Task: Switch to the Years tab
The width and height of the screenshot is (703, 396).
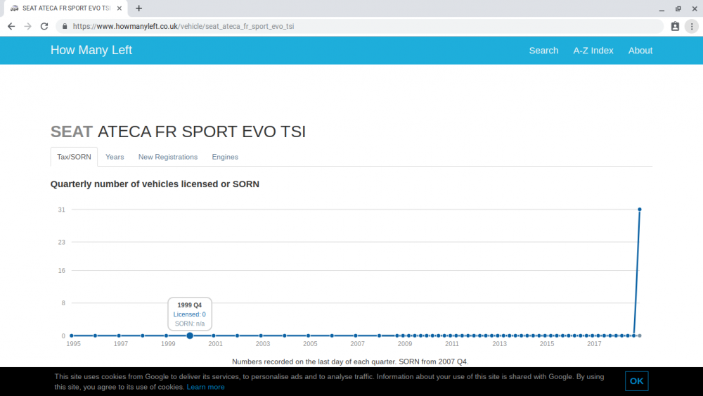Action: click(115, 157)
